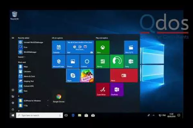This screenshot has height=128, width=193.
Task: Click the taskbar search box
Action: click(39, 115)
